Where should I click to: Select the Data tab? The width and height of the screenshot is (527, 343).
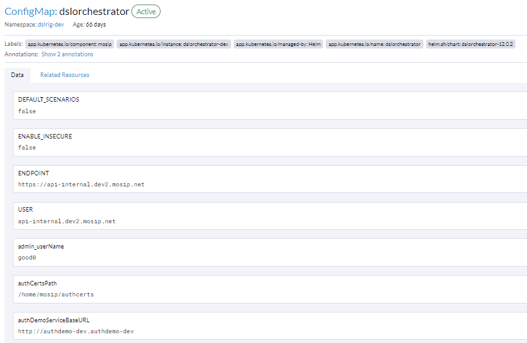[x=17, y=75]
